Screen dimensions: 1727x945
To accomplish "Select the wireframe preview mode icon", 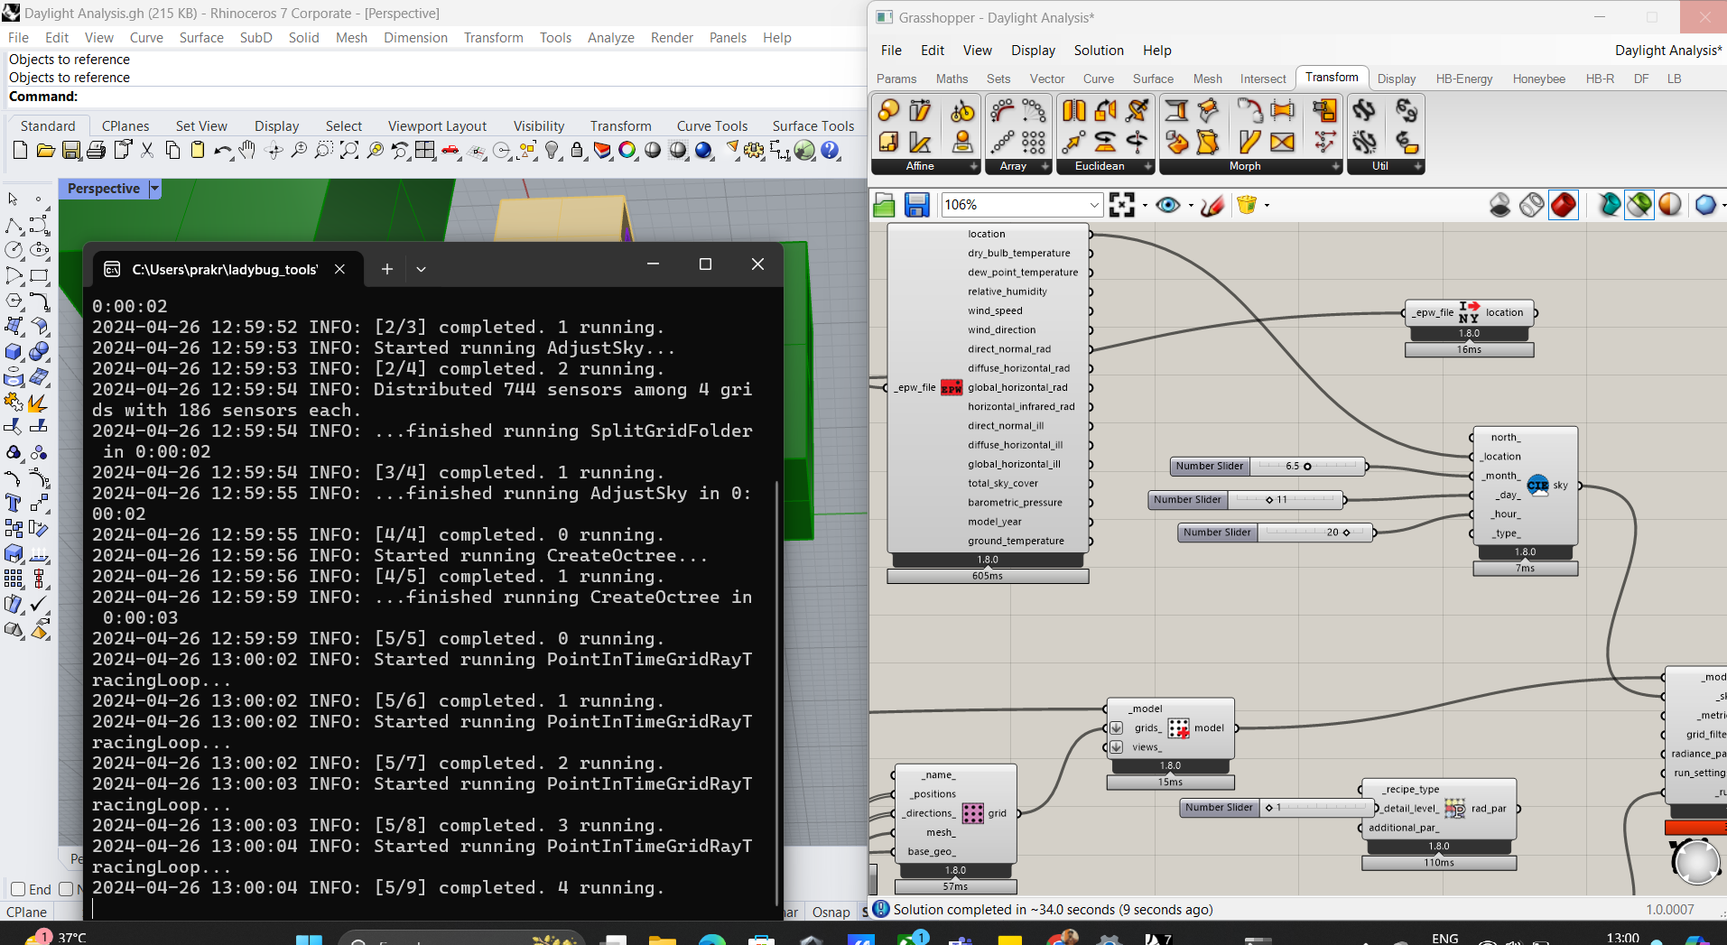I will [1532, 205].
